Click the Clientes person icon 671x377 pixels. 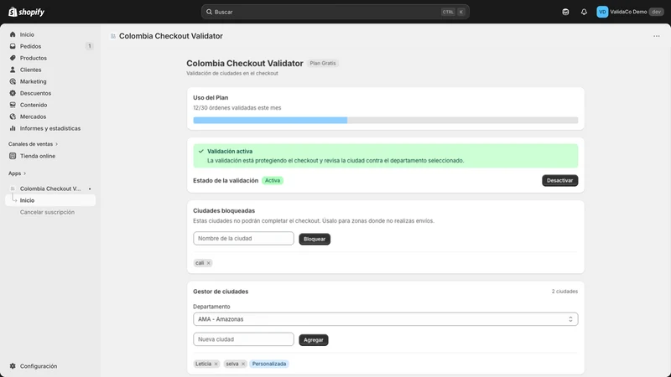(x=13, y=70)
